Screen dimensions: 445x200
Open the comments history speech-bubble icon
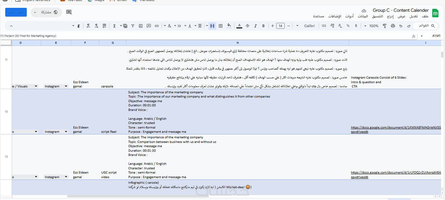pos(69,12)
